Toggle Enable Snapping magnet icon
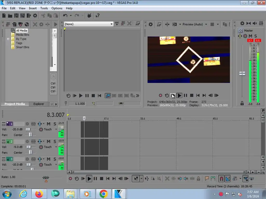Image resolution: width=266 pixels, height=199 pixels. [221, 179]
